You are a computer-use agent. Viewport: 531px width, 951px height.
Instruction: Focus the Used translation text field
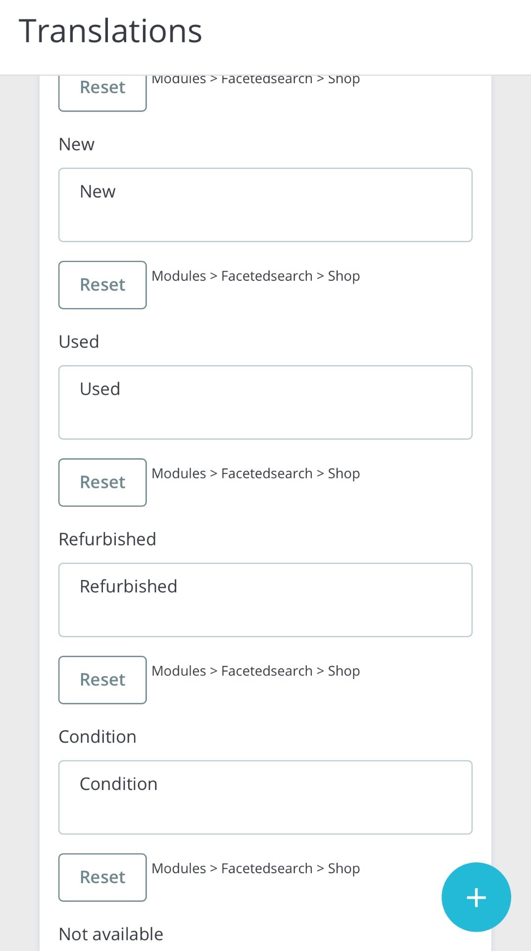(265, 402)
